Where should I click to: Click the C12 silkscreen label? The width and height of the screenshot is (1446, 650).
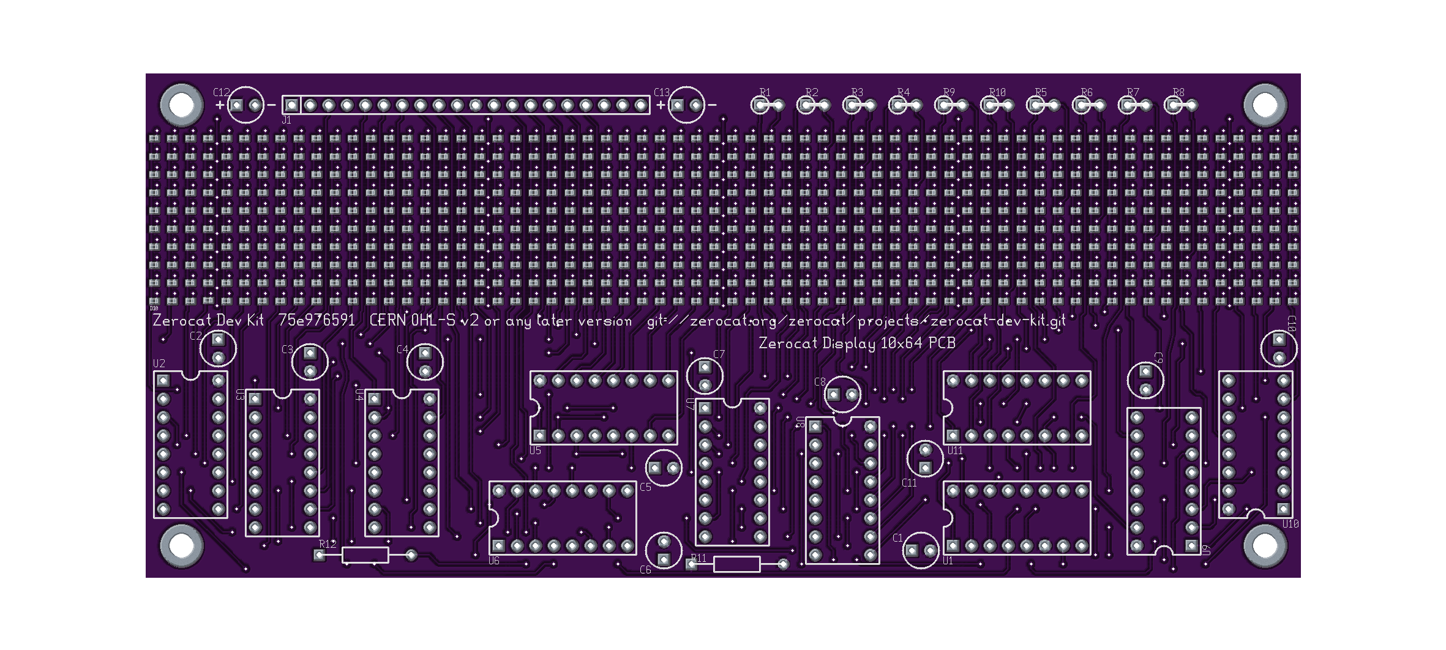tap(222, 92)
